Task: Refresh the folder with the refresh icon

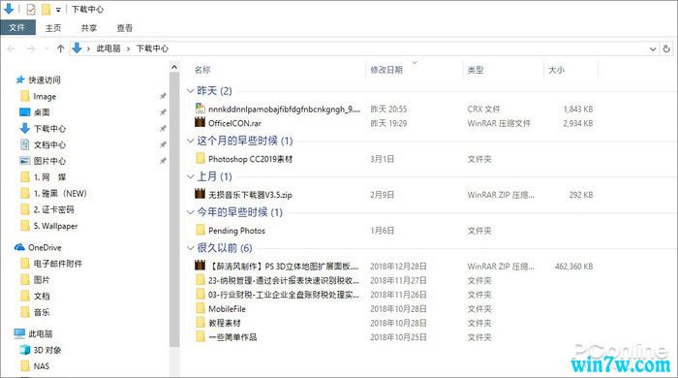Action: (x=666, y=48)
